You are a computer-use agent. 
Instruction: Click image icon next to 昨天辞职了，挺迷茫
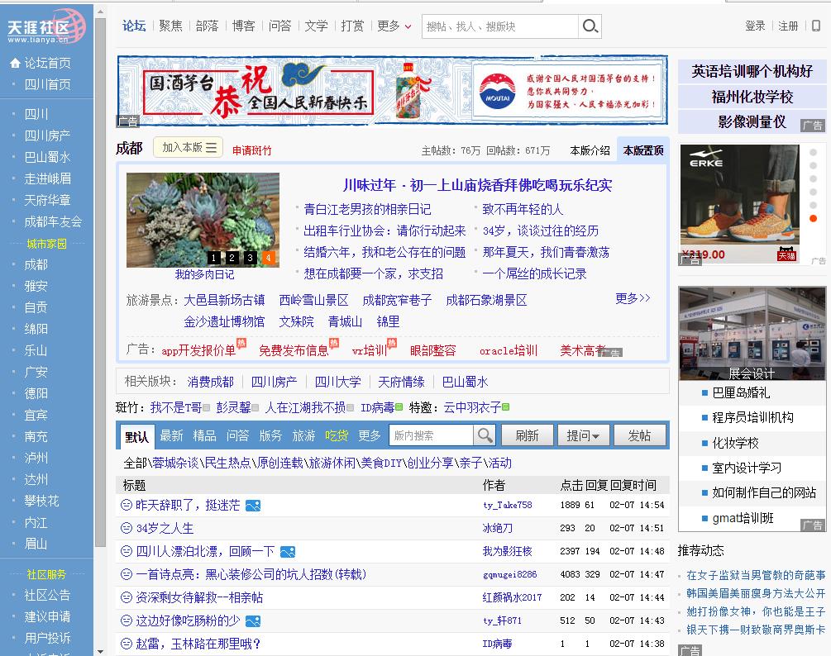click(253, 506)
